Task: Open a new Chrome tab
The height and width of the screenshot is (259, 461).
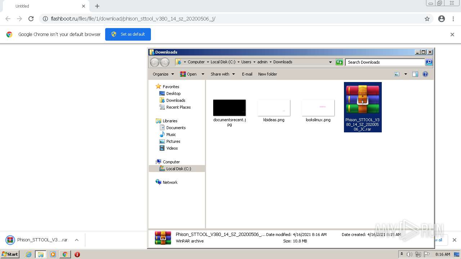Action: [97, 6]
